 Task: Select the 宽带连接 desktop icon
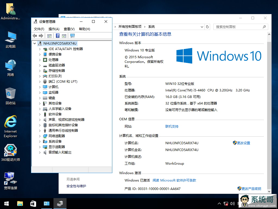point(11,181)
